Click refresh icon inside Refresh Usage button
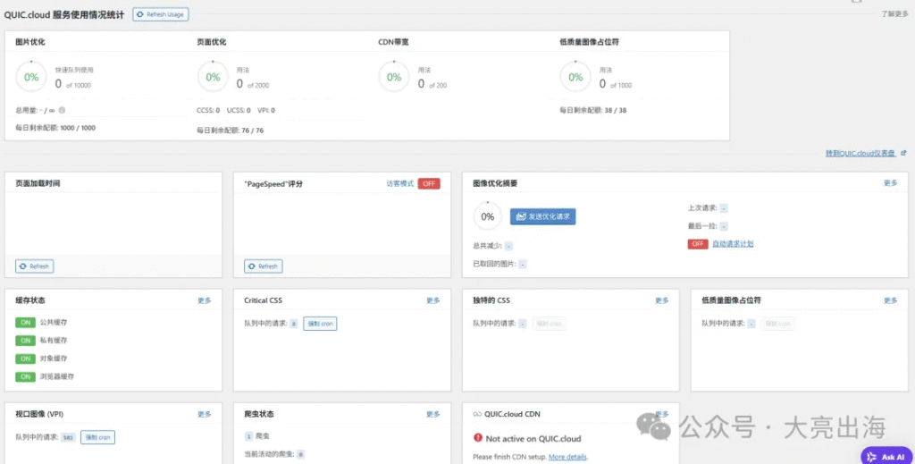This screenshot has width=915, height=464. tap(140, 14)
